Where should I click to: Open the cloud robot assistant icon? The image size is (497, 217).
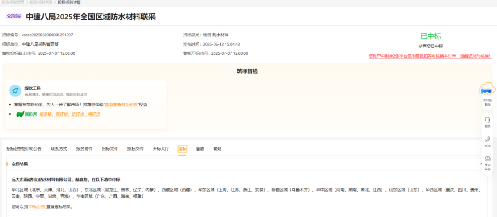click(x=487, y=89)
